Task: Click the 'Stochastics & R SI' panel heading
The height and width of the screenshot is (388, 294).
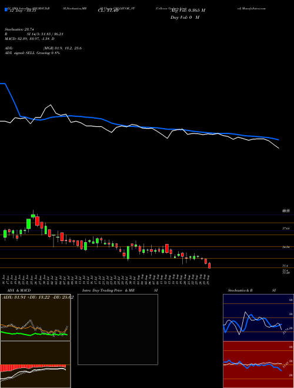Action: pyautogui.click(x=252, y=290)
